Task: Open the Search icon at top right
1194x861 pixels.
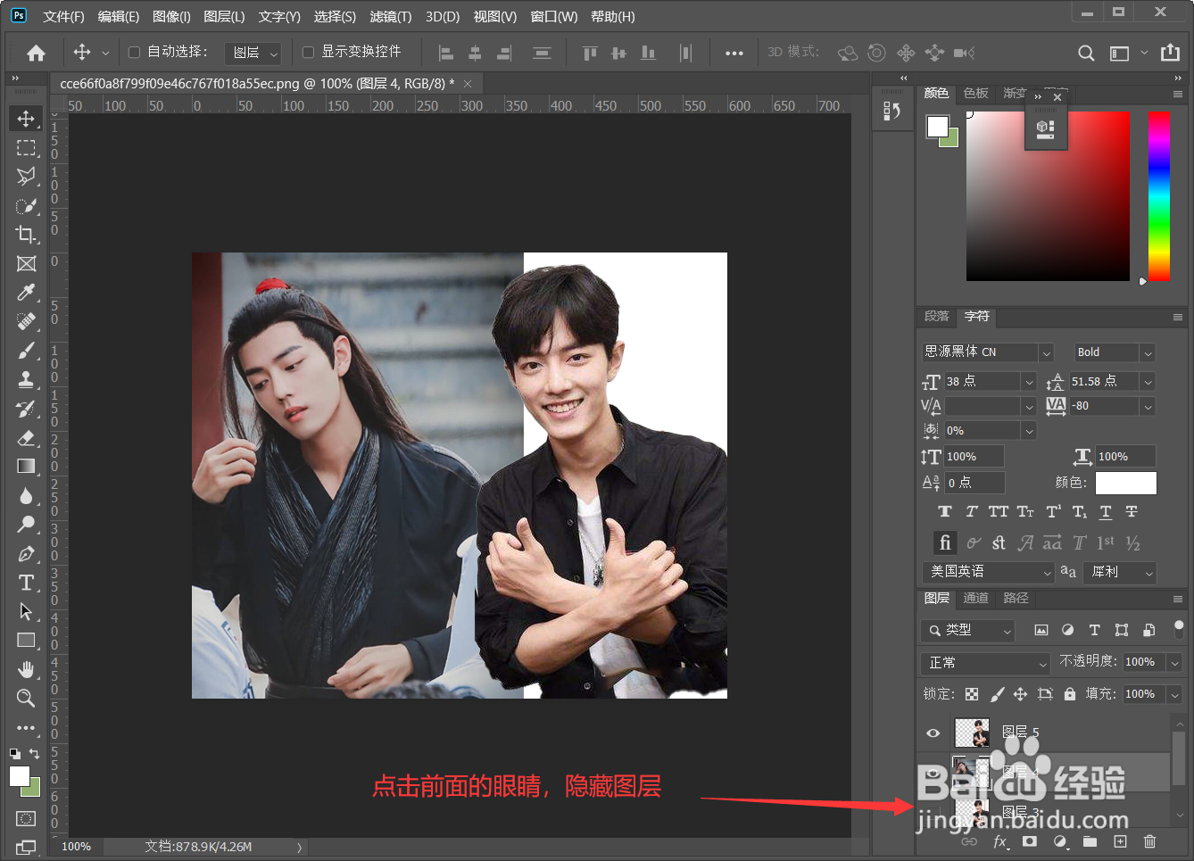Action: (x=1086, y=53)
